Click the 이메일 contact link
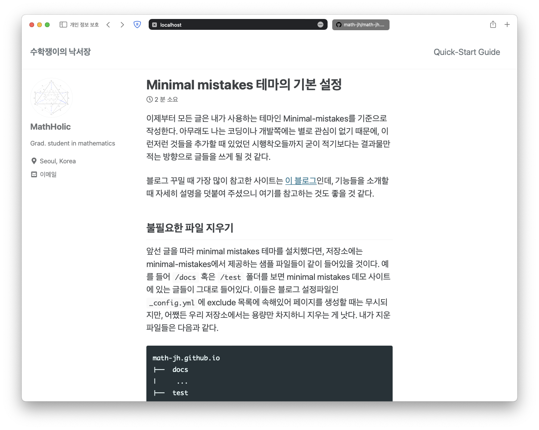The width and height of the screenshot is (539, 430). coord(48,174)
